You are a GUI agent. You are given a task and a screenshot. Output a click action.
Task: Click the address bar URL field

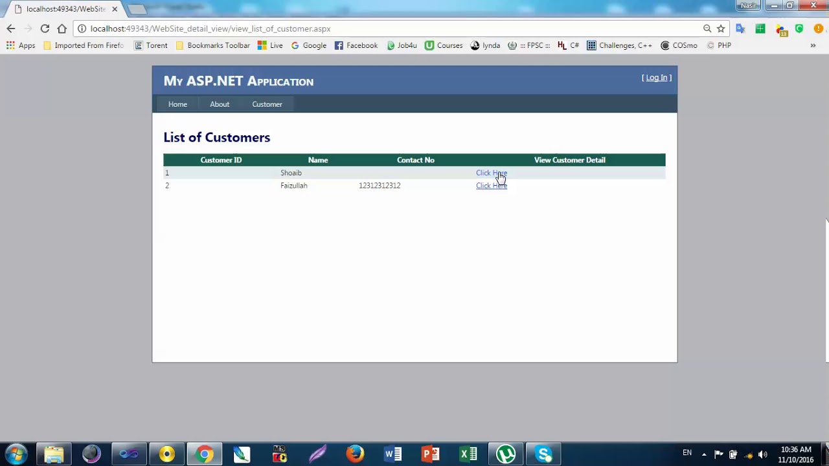coord(389,28)
